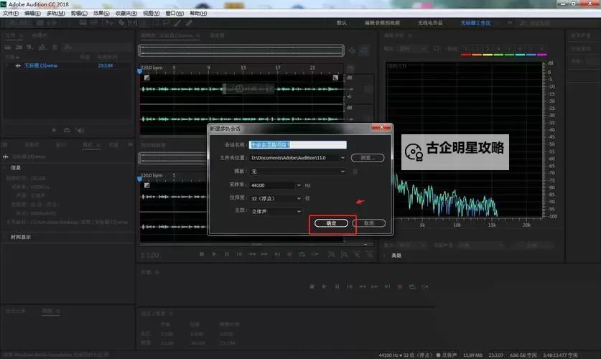
Task: Toggle the Files panel loop preview icon
Action: point(67,130)
